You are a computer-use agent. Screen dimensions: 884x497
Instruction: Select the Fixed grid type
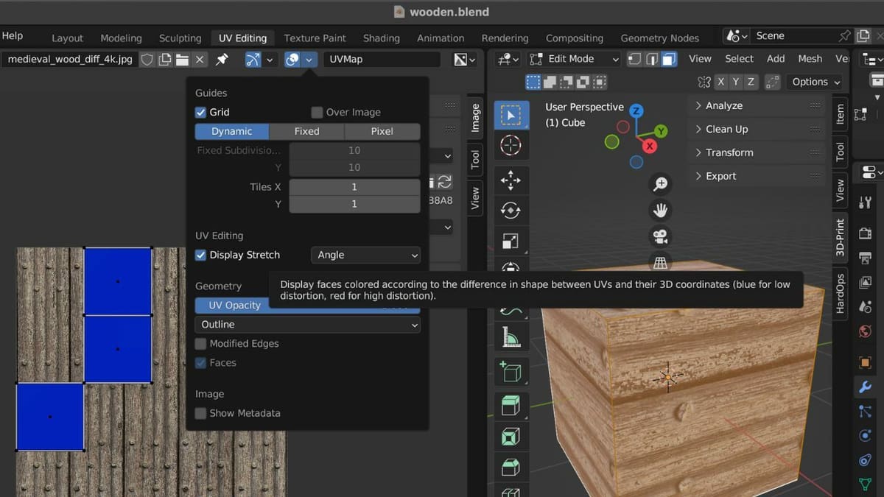[306, 132]
